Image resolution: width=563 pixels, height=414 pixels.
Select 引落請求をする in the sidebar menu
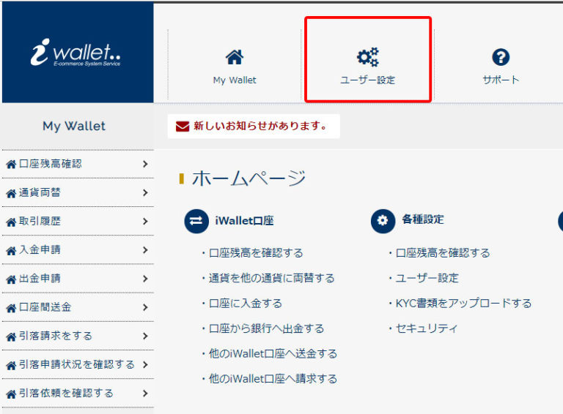click(x=56, y=336)
